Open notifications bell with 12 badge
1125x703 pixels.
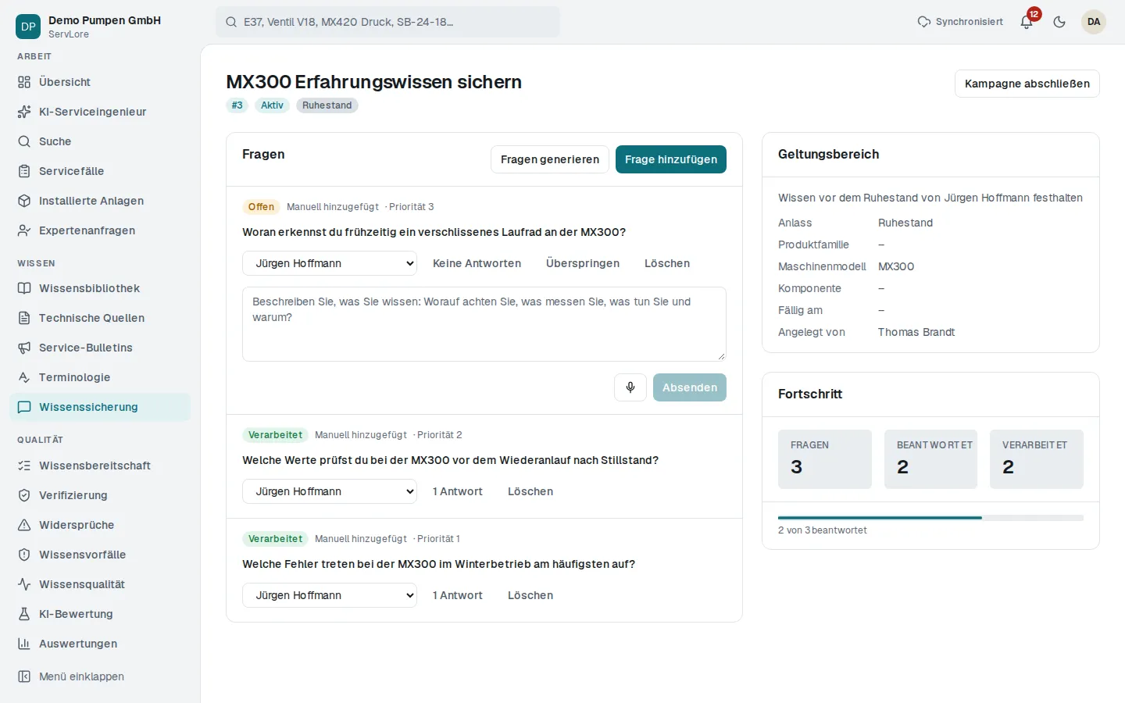[1027, 22]
